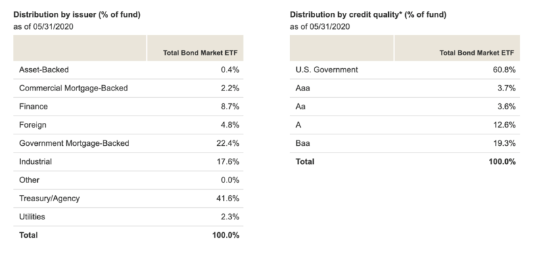Click Distribution by credit quality heading
Viewport: 541px width, 266px height.
[368, 15]
